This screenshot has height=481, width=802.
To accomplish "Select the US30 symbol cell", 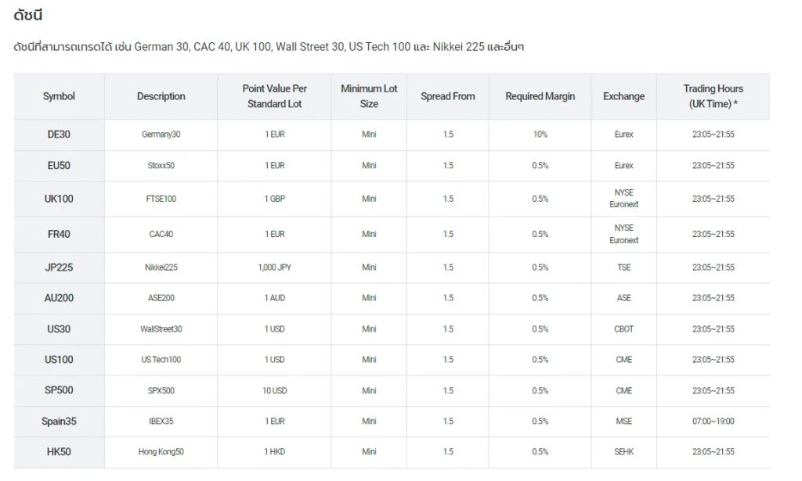I will [x=59, y=329].
